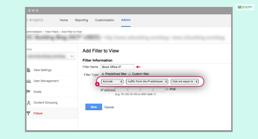258x139 pixels.
Task: Click the Add Filter to View heading
Action: coord(101,51)
